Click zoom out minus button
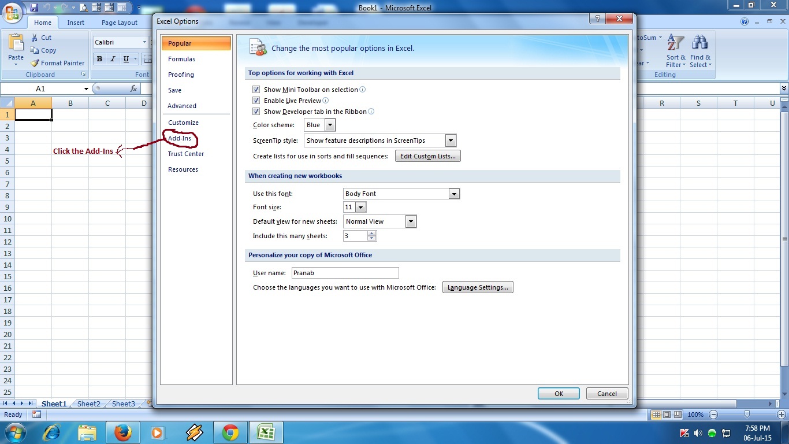Screen dimensions: 789x444 713,415
